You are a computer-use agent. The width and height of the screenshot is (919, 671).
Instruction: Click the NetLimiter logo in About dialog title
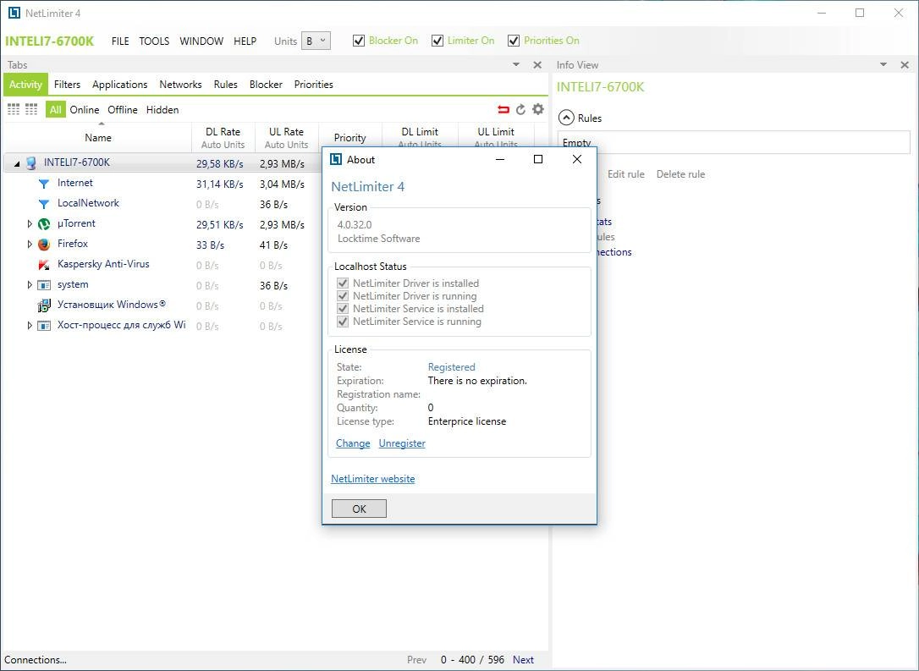(336, 159)
